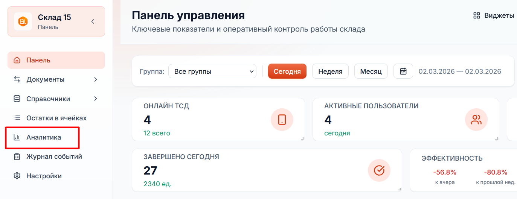
Task: Click the clipboard icon beside Журнал событий
Action: tap(17, 156)
